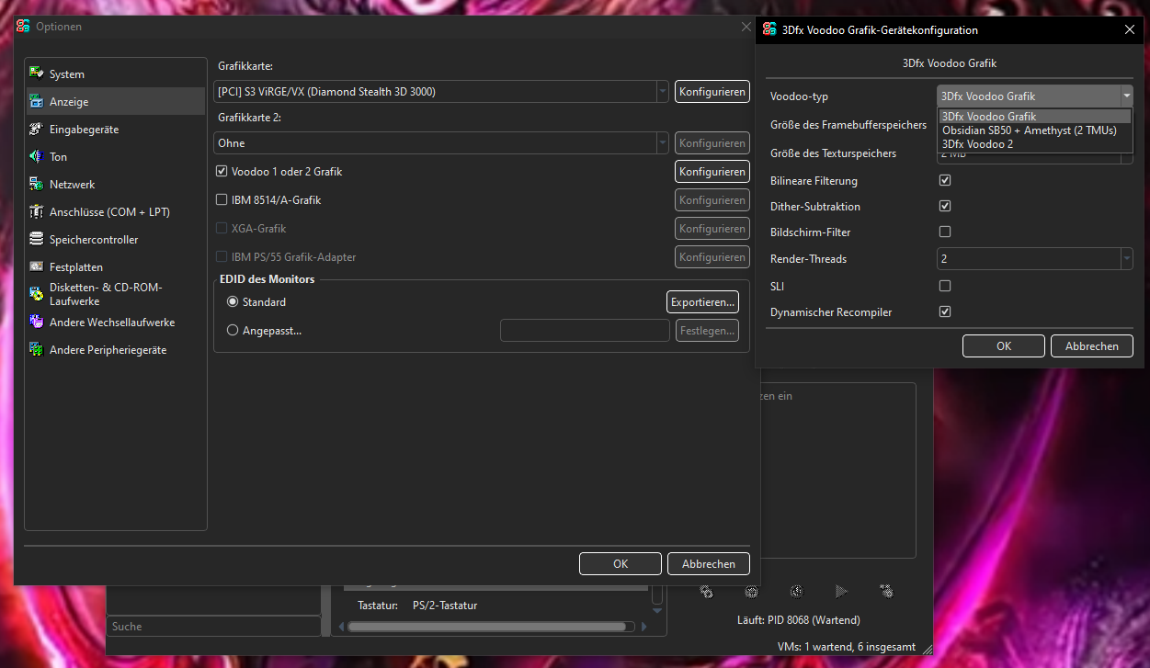
Task: Select the Festplatten hard disk icon
Action: 37,266
